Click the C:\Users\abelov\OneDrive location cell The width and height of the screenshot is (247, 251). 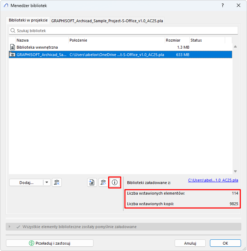pos(117,55)
